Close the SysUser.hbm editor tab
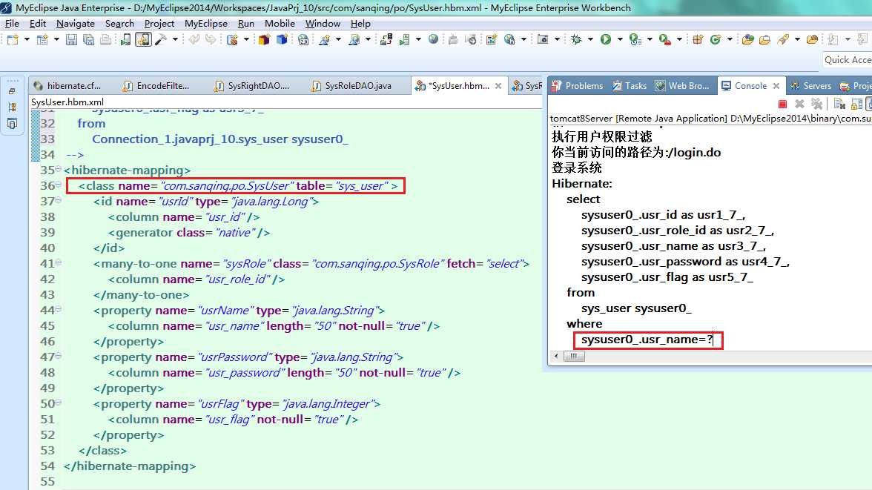This screenshot has width=872, height=490. (x=498, y=86)
